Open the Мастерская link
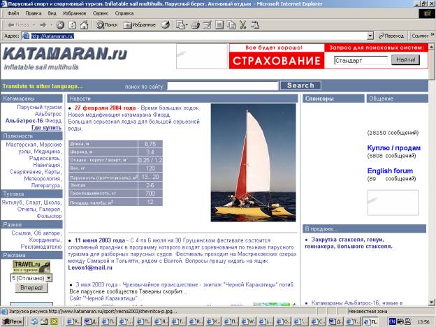Viewport: 436px width, 327px height. coord(21,145)
